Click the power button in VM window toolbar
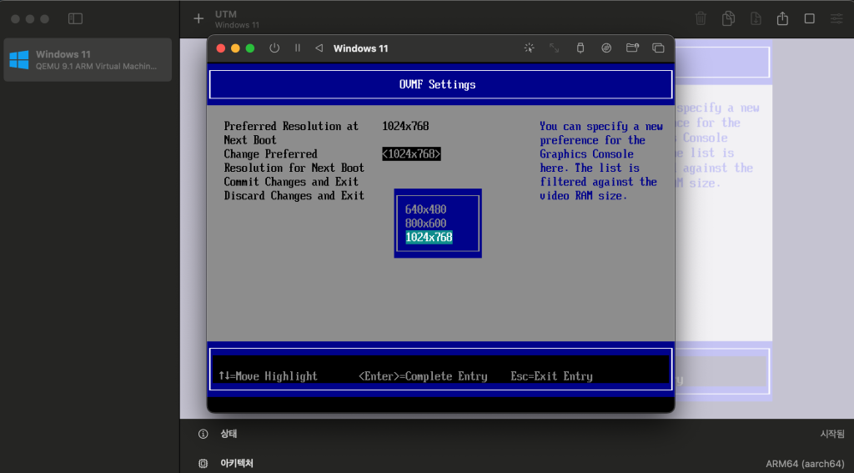854x473 pixels. point(274,48)
